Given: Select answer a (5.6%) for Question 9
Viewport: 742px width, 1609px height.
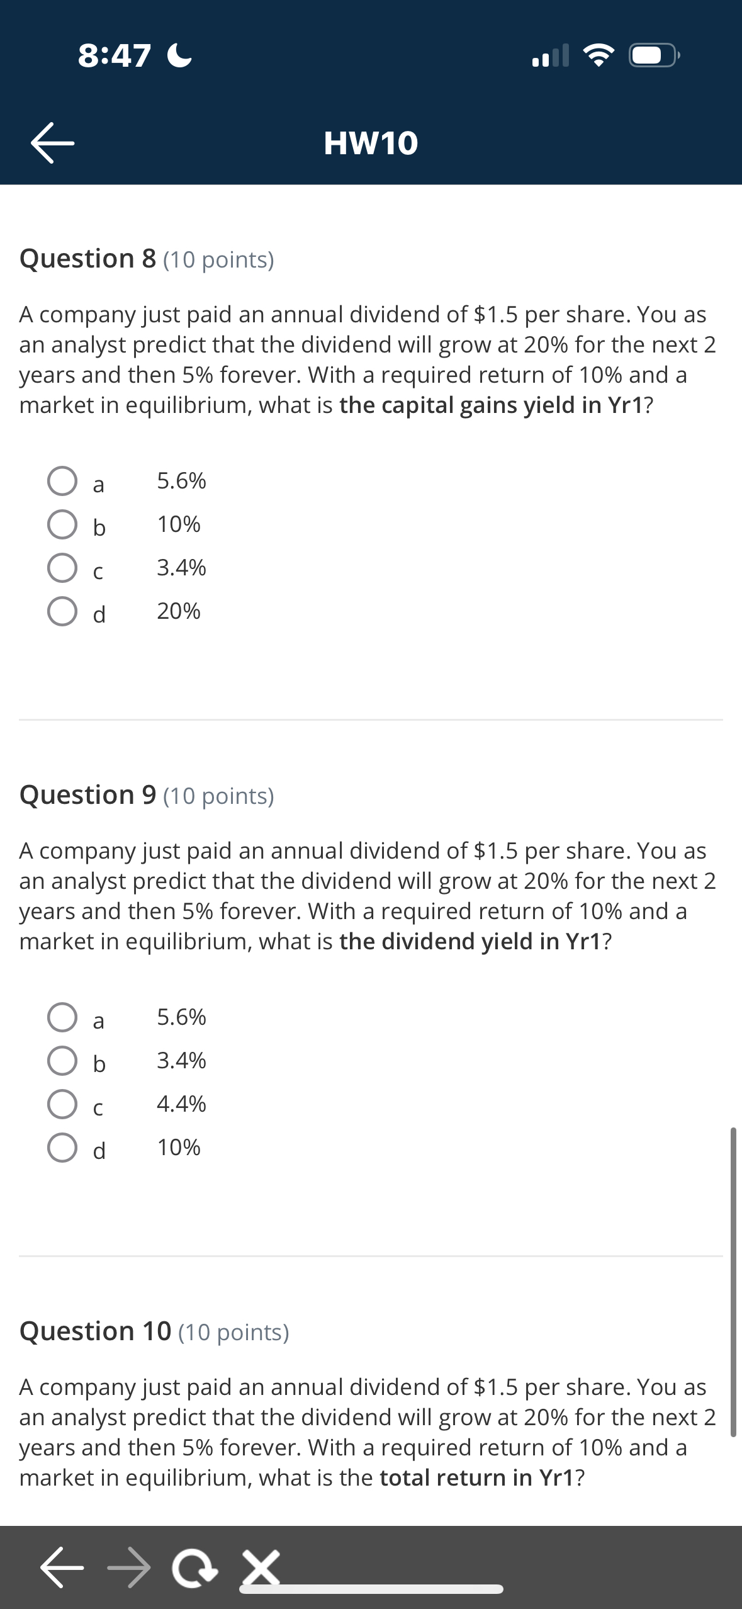Looking at the screenshot, I should (x=62, y=1018).
